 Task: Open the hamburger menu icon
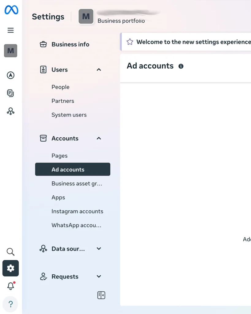coord(11,30)
